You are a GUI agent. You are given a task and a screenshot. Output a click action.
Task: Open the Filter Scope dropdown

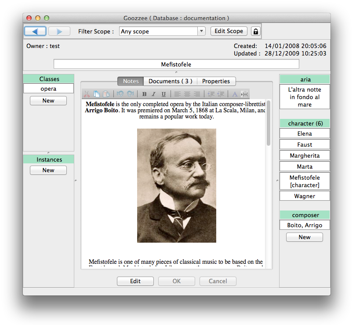201,31
